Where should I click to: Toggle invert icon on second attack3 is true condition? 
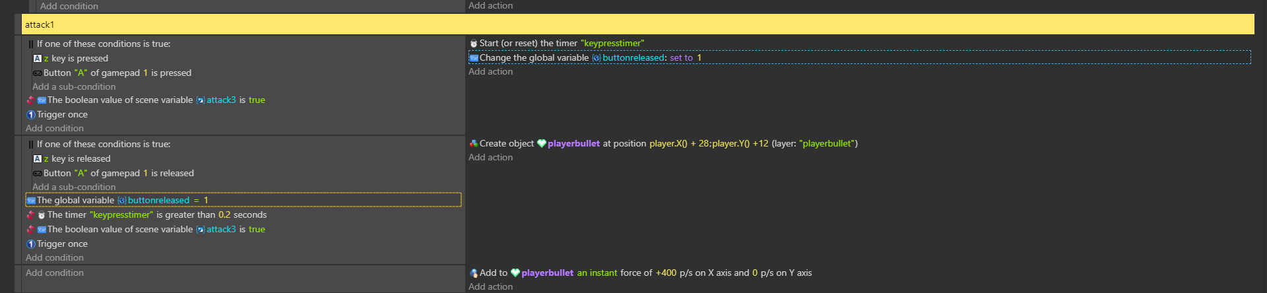[x=30, y=230]
